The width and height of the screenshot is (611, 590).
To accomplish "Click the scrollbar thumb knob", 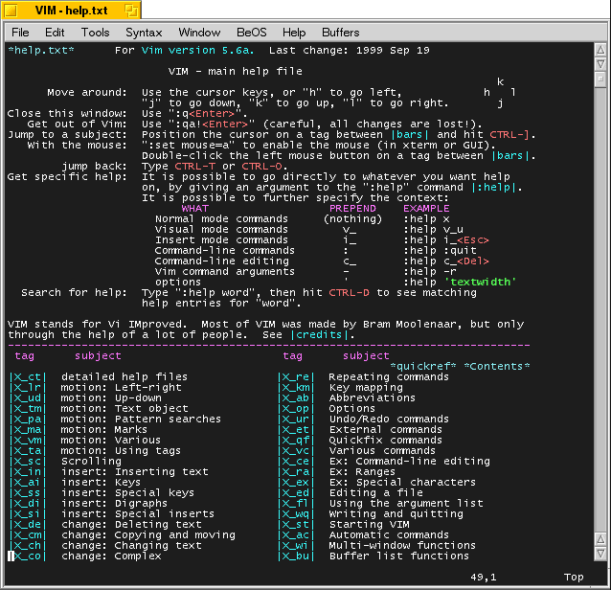I will [x=600, y=79].
